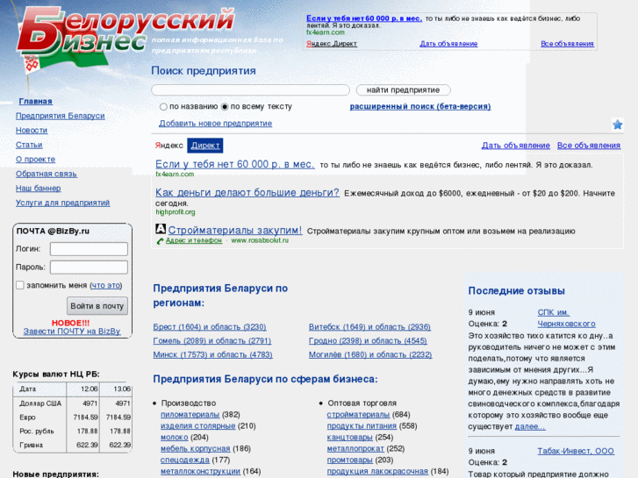
Task: Click 'Все объявления' above the ad block
Action: click(588, 146)
